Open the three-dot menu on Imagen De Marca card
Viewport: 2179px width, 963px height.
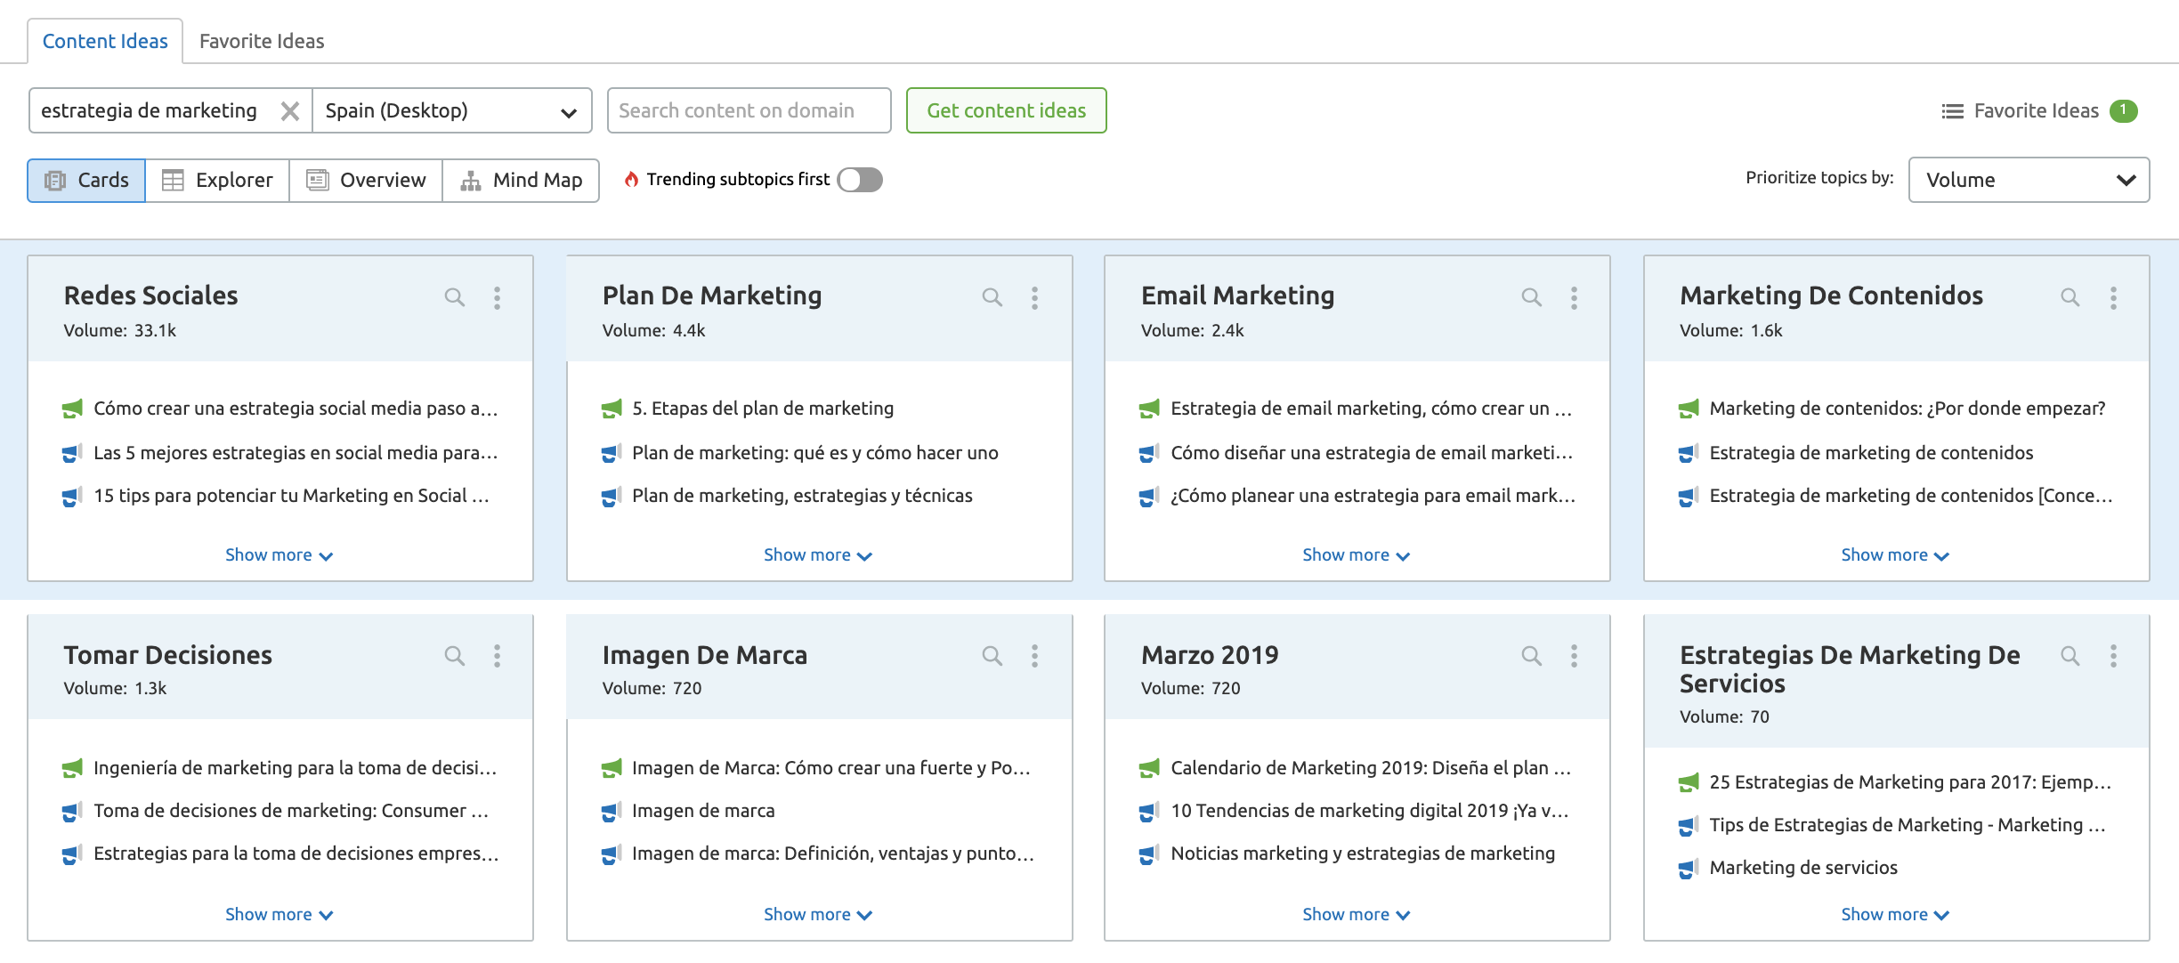pyautogui.click(x=1034, y=656)
